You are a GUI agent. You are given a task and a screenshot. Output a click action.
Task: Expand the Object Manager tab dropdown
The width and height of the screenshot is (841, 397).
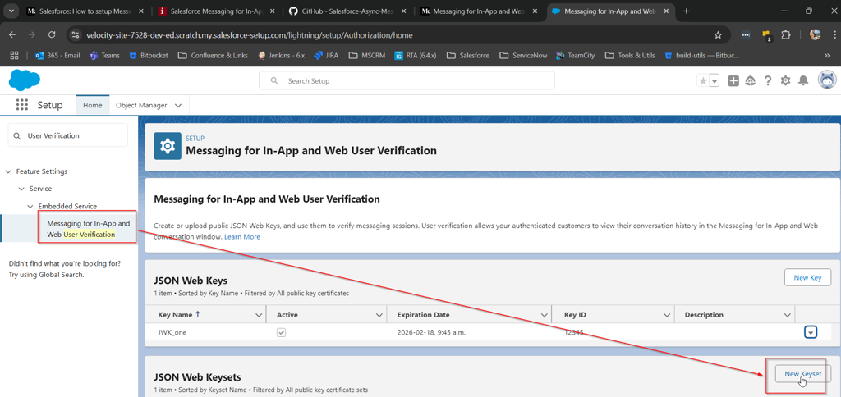point(178,106)
